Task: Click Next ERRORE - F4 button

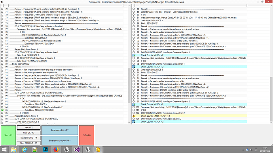Action: 29,138
